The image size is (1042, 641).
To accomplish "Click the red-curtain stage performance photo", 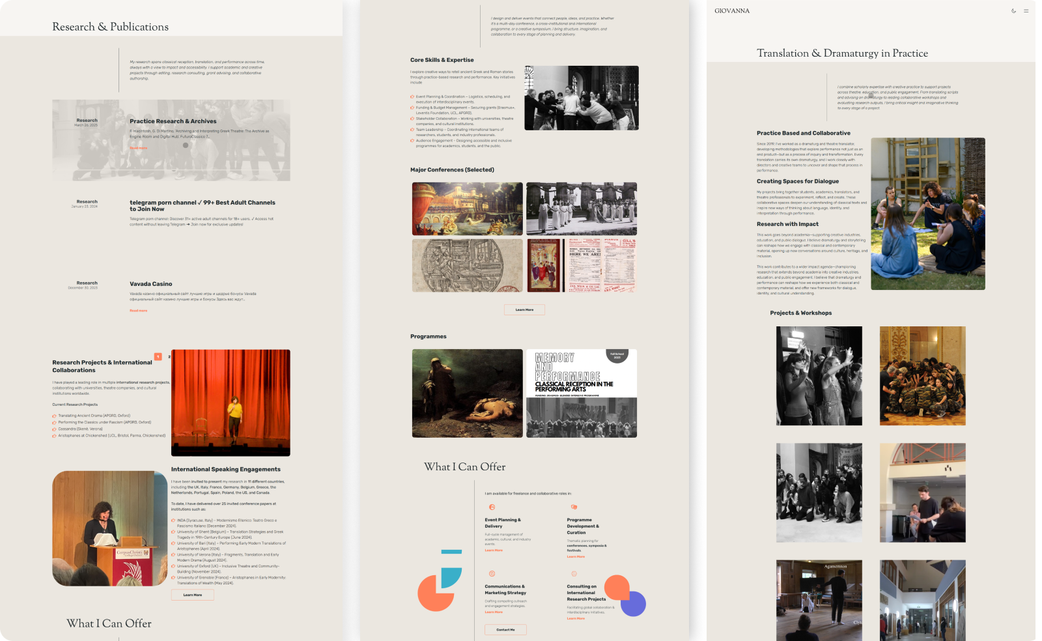I will [231, 403].
